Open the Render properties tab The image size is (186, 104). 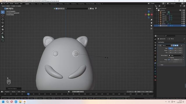[155, 42]
